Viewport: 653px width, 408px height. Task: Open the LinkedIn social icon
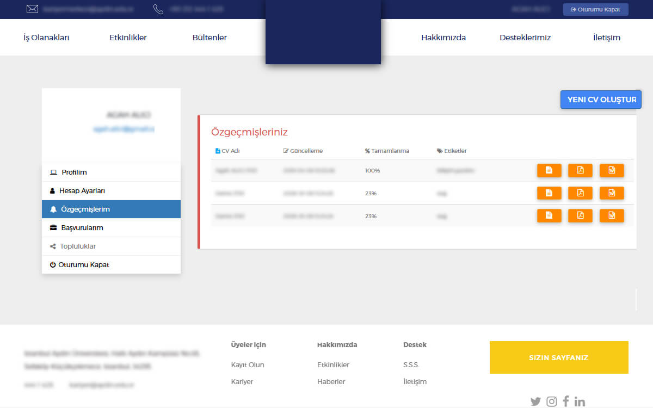tap(580, 401)
